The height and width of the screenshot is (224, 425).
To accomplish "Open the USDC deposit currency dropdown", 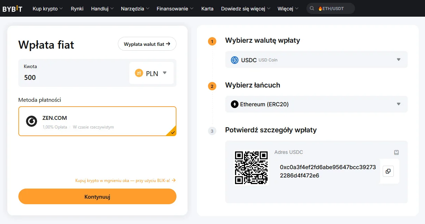I will pyautogui.click(x=316, y=60).
